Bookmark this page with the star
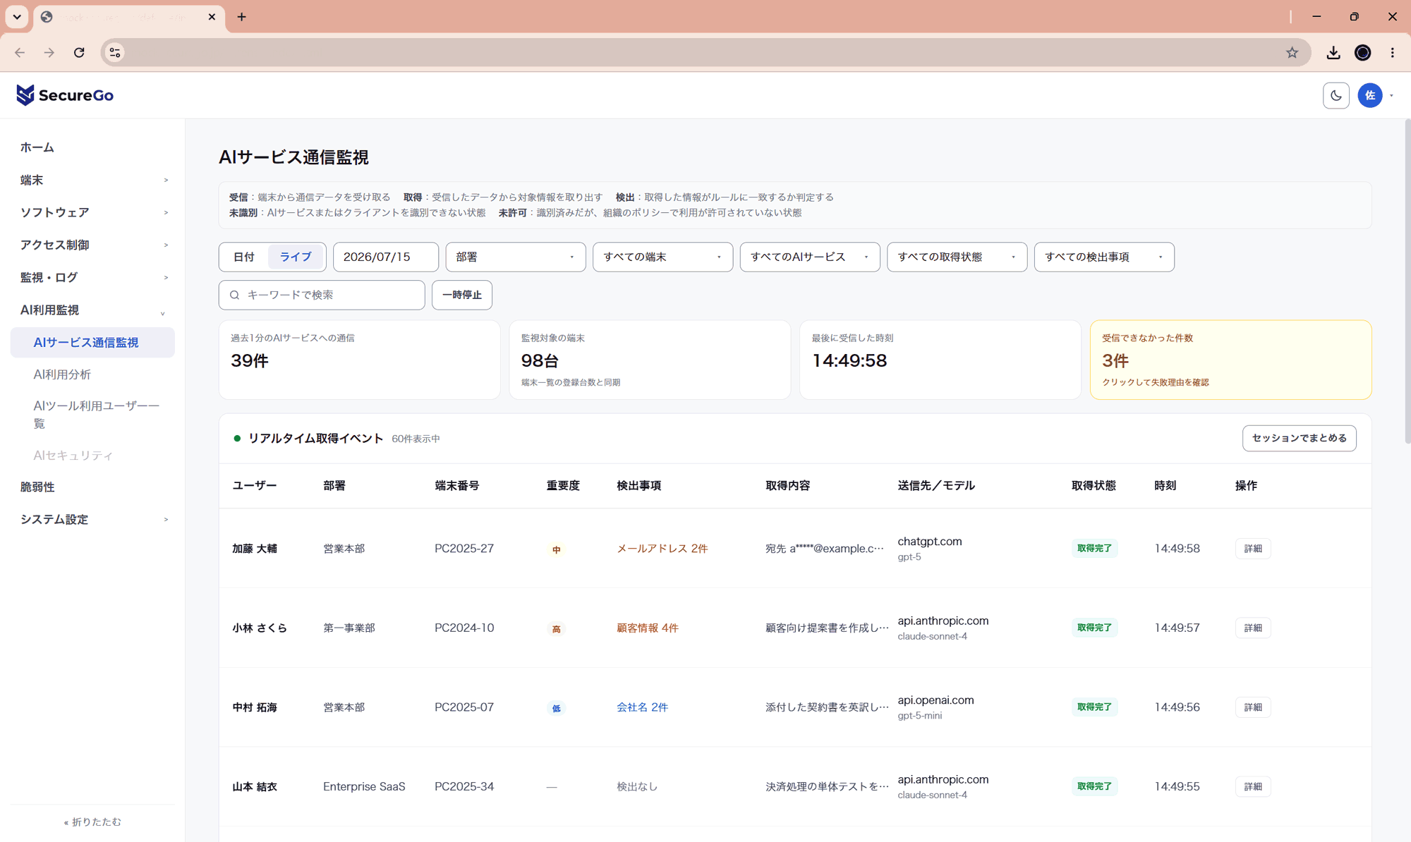Image resolution: width=1411 pixels, height=842 pixels. (1292, 52)
